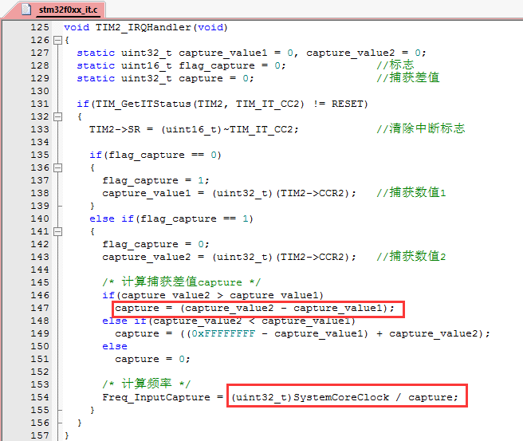Click the TIM2_IRQHandler function name
The image size is (523, 441).
(143, 27)
